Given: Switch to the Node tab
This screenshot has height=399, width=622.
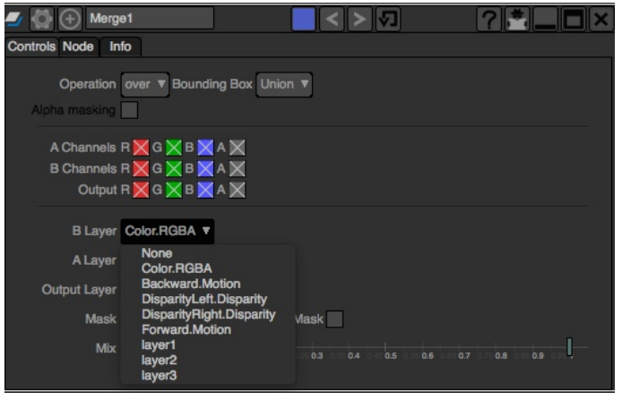Looking at the screenshot, I should tap(78, 47).
